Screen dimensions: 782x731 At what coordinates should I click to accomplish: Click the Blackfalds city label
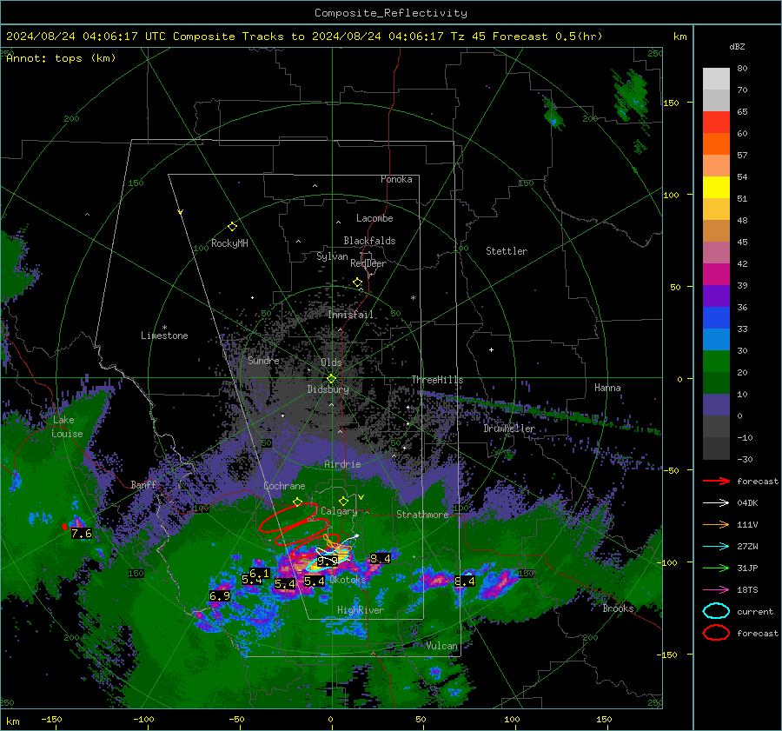point(369,241)
